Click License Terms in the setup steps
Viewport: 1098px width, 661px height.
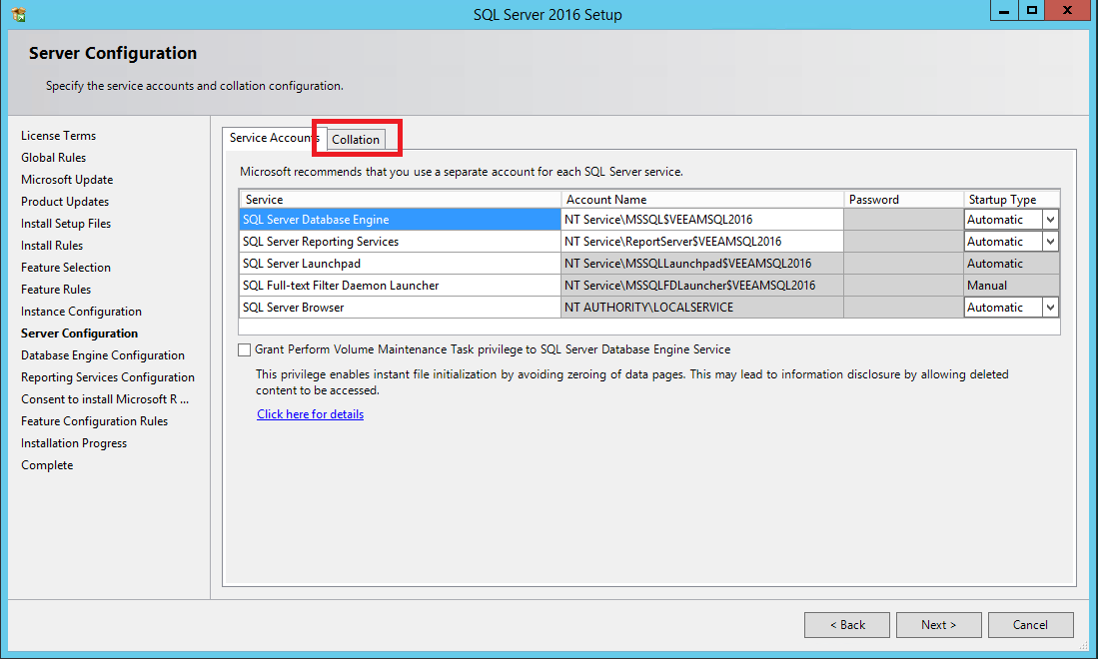tap(58, 136)
